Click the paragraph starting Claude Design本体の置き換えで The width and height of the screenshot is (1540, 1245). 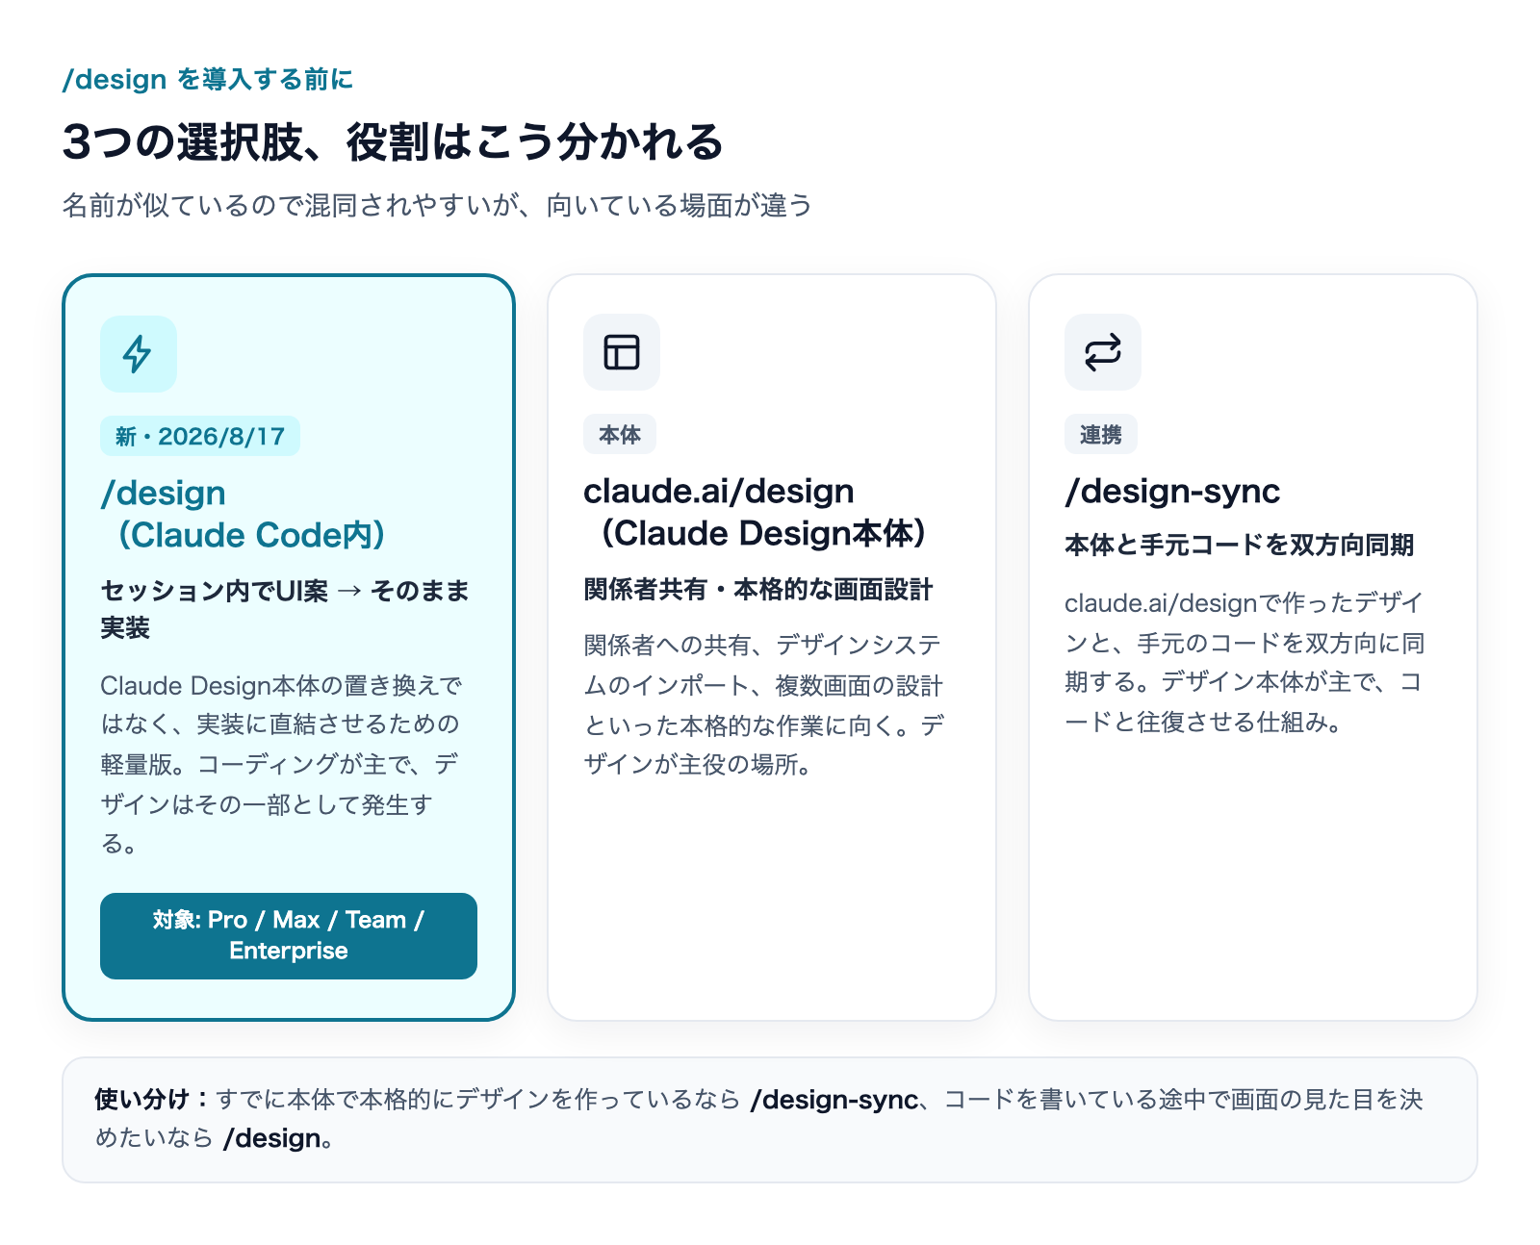point(281,765)
